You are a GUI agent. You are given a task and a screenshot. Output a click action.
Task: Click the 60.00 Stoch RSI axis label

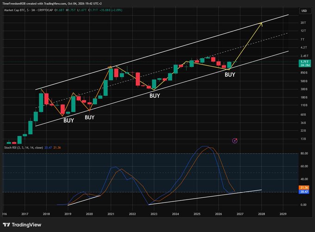click(304, 166)
